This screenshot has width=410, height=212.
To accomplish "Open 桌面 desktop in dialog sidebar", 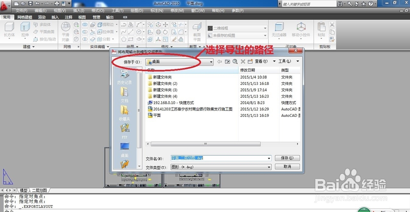I will [x=125, y=150].
